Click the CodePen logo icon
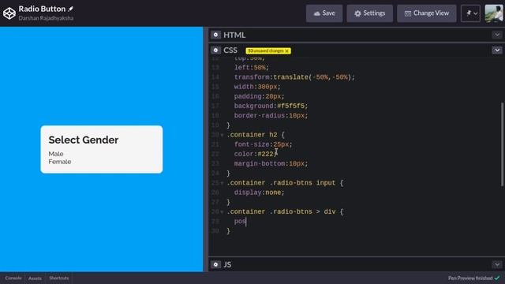Image resolution: width=505 pixels, height=284 pixels. tap(9, 13)
